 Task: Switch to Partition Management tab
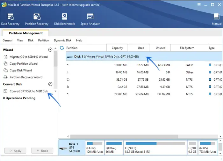click(x=25, y=33)
